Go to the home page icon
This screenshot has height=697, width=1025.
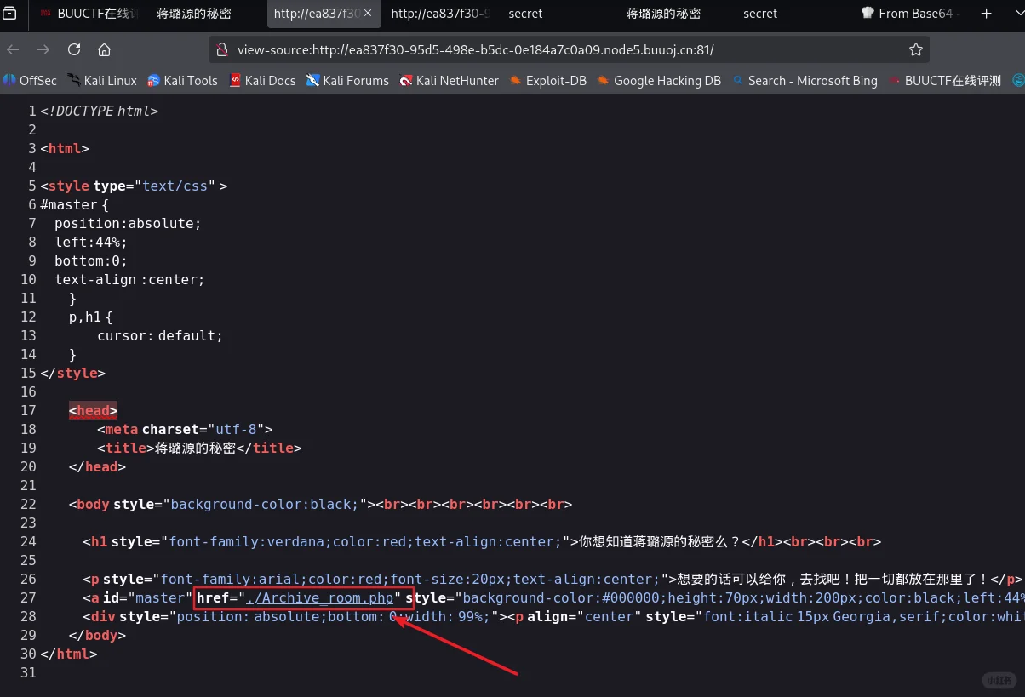[104, 49]
